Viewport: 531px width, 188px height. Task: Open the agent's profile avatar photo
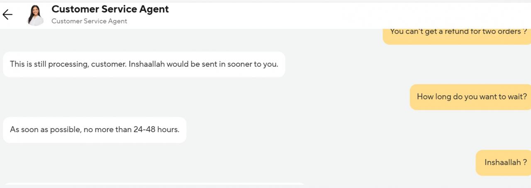click(35, 15)
